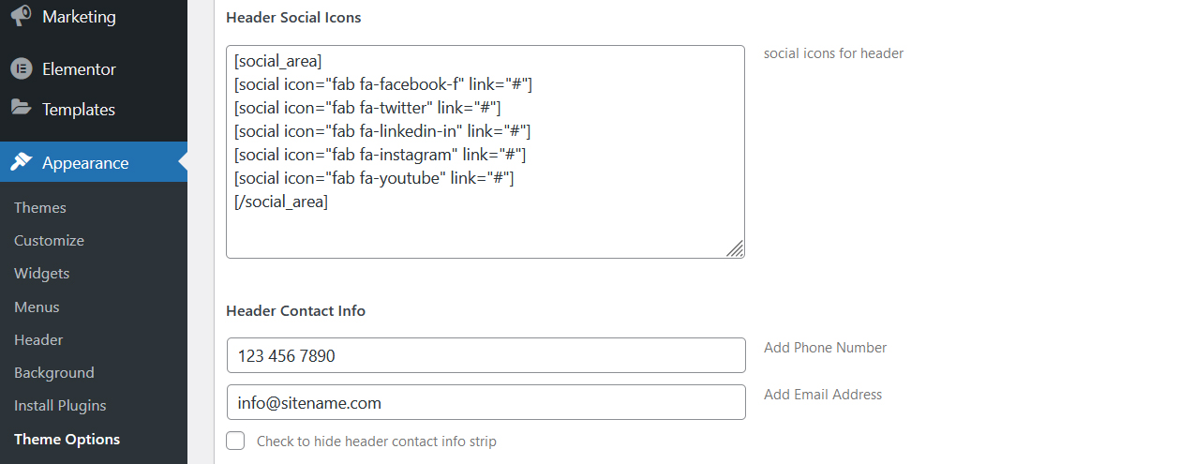Select Theme Options submenu item
The height and width of the screenshot is (464, 1195).
pyautogui.click(x=67, y=440)
